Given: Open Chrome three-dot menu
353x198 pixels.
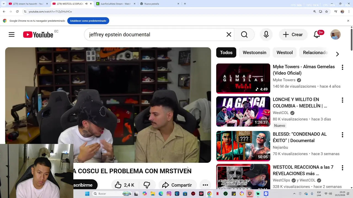Looking at the screenshot, I should [x=349, y=12].
